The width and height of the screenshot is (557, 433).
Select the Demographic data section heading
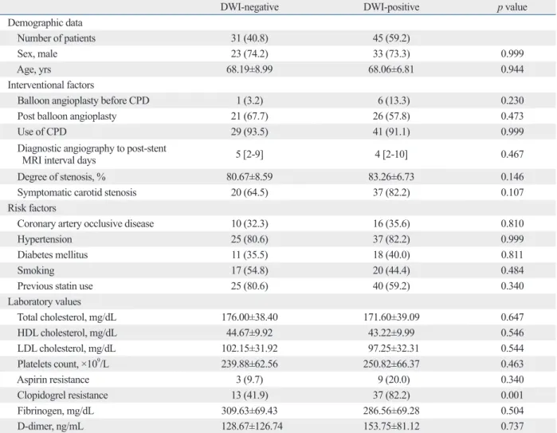coord(45,23)
